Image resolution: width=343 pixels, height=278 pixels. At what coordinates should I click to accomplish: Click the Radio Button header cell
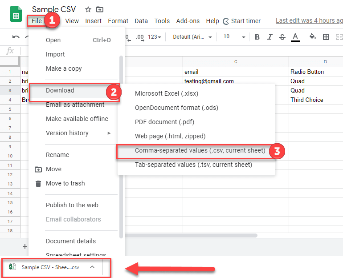(x=316, y=72)
